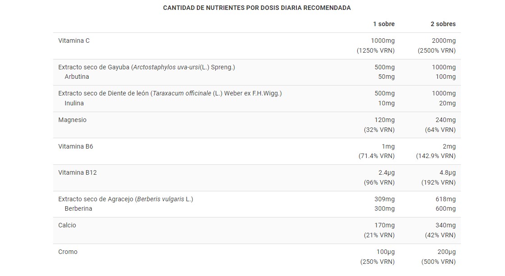
Task: Select the "1 sobre" column header
Action: (x=383, y=24)
